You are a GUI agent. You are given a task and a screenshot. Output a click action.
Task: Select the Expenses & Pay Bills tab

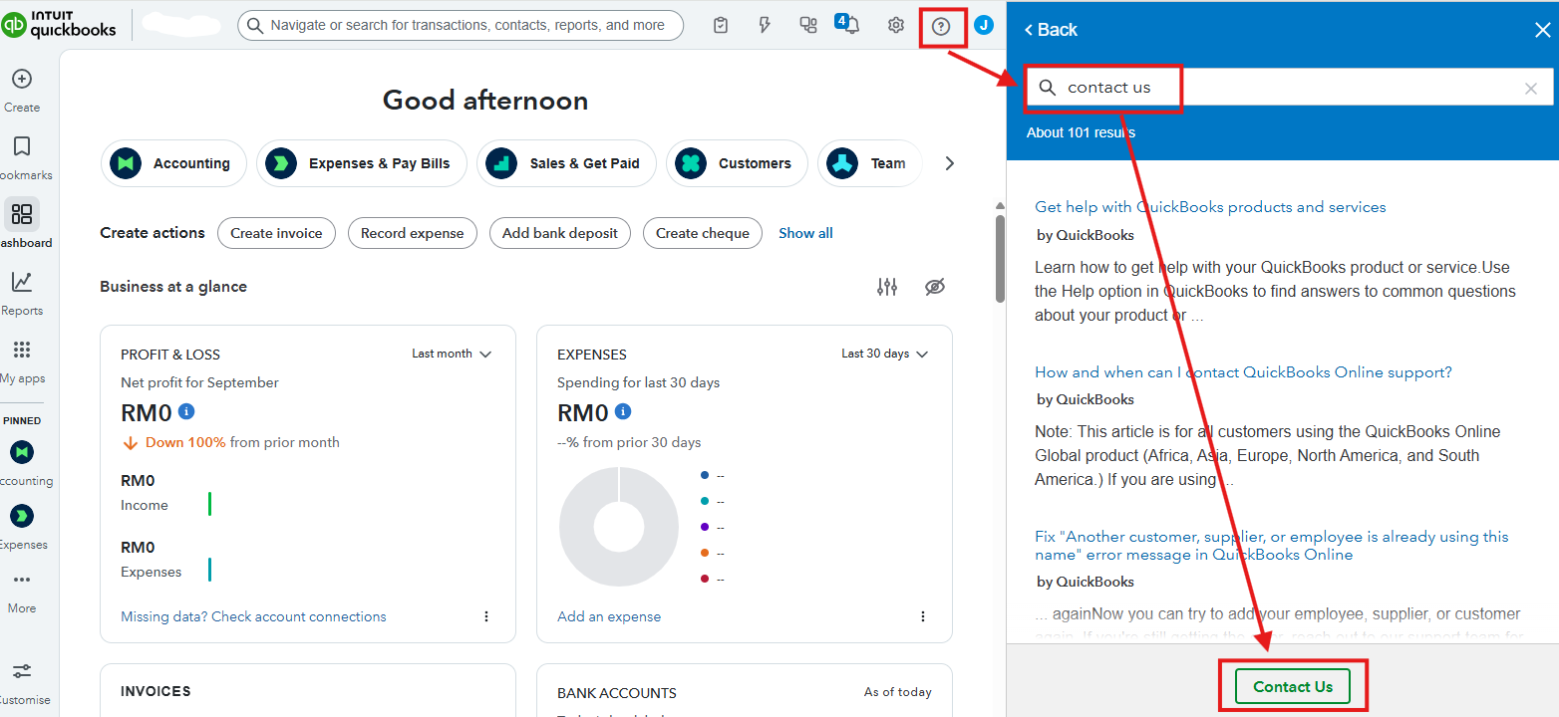click(361, 163)
